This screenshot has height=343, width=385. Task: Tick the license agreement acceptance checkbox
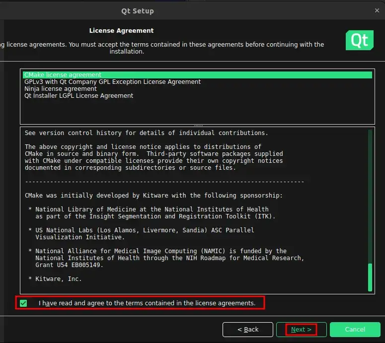coord(23,303)
